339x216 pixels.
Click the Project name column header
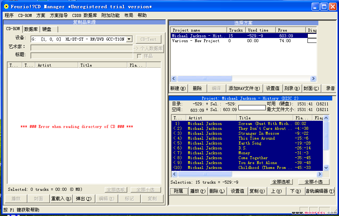pos(199,30)
